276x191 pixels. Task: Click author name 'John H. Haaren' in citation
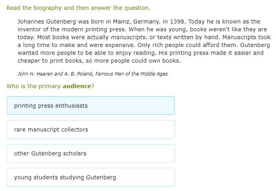[x=35, y=74]
